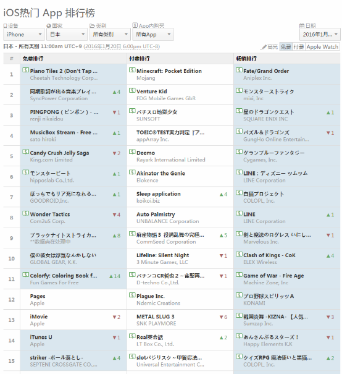Open the iPhone device dropdown

pyautogui.click(x=24, y=35)
